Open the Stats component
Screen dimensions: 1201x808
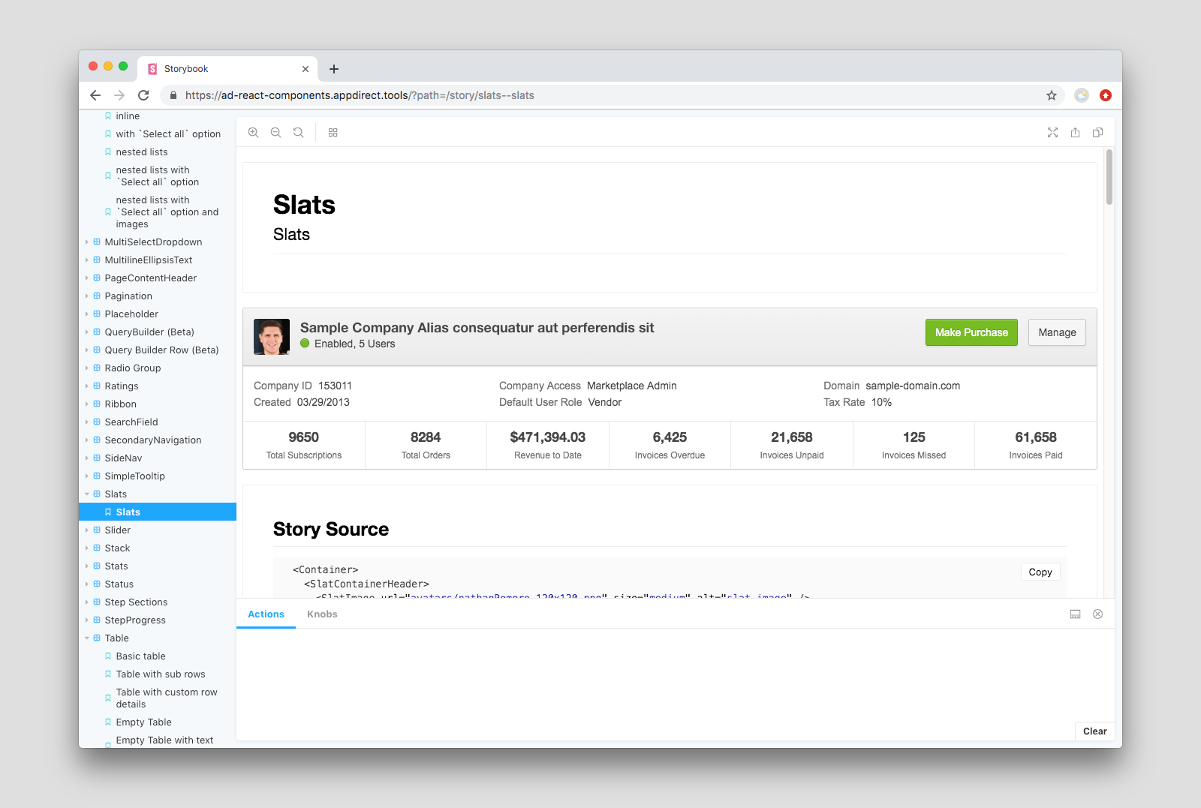(116, 566)
